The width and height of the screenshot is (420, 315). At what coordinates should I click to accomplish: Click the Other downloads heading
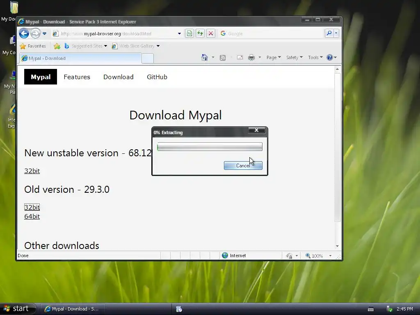(x=62, y=245)
